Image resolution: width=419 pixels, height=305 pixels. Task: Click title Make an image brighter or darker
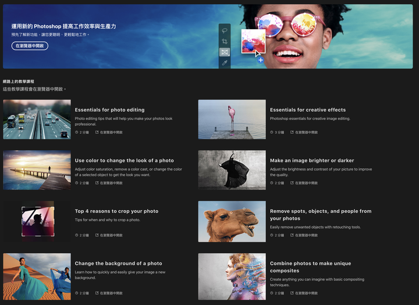(x=312, y=161)
